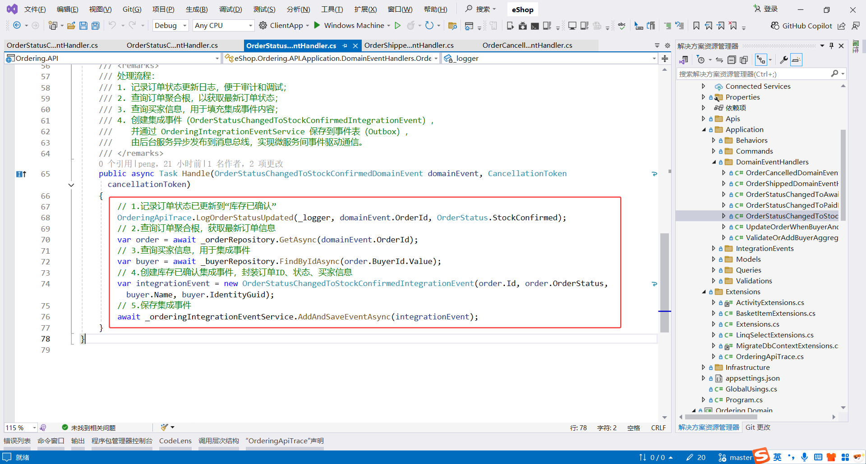The width and height of the screenshot is (866, 464).
Task: Expand the Infrastructure folder
Action: click(x=704, y=368)
